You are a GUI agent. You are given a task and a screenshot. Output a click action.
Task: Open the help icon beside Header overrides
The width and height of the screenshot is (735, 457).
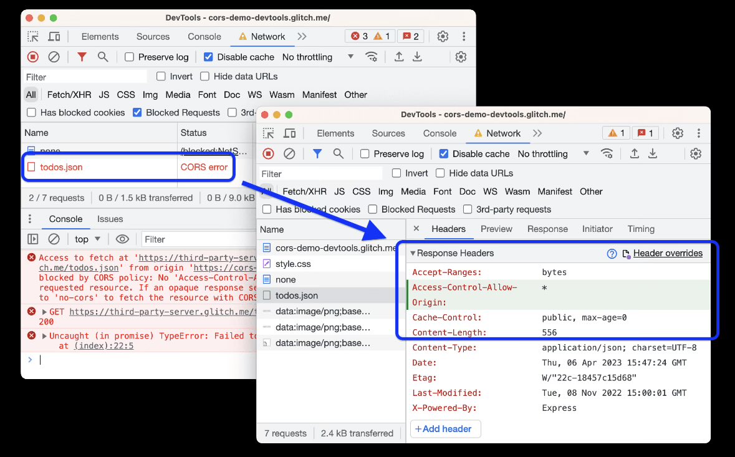tap(612, 254)
